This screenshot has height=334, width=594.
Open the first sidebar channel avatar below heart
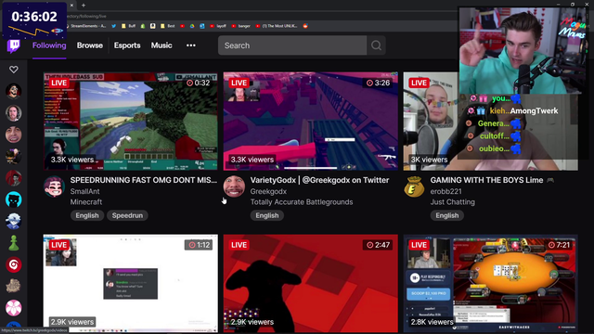tap(14, 91)
